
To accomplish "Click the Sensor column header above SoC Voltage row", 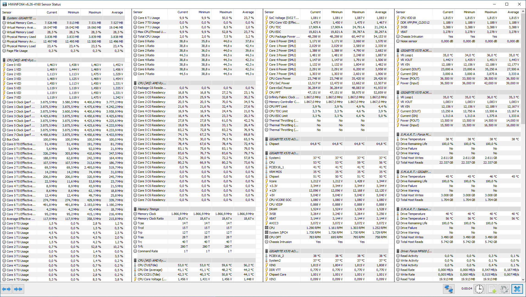I will tap(282, 12).
